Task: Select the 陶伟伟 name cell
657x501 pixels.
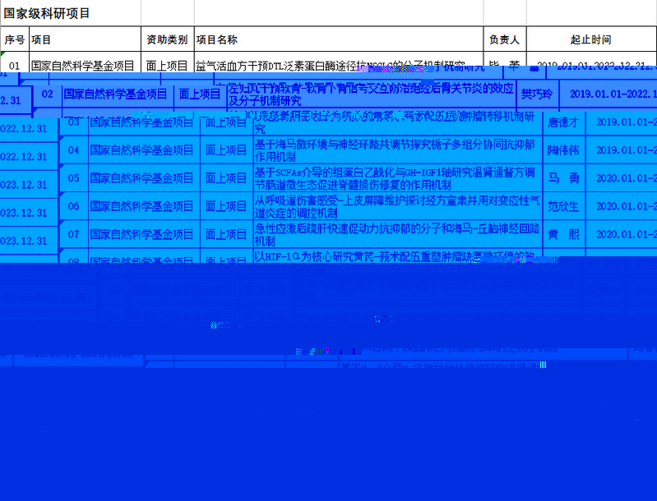Action: coord(563,150)
